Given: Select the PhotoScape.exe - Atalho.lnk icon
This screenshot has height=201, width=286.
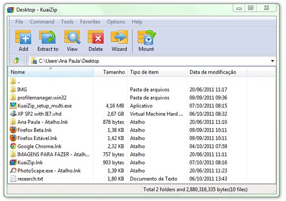Looking at the screenshot, I should pos(13,170).
